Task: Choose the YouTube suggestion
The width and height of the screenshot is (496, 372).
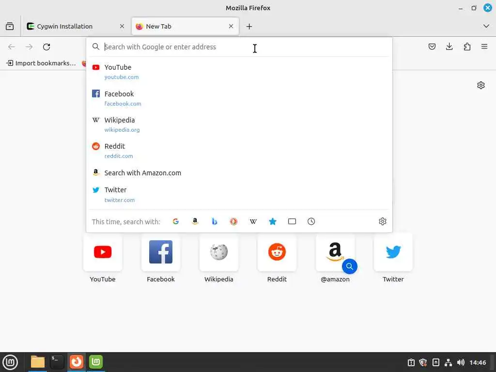Action: (239, 72)
